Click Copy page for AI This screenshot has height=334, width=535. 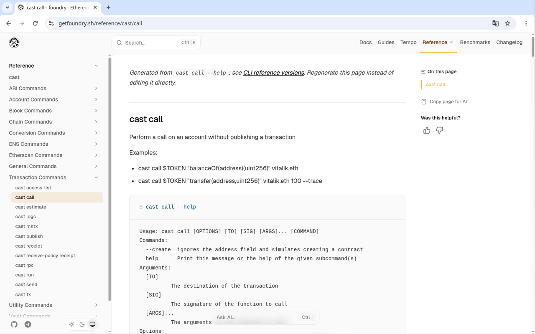click(444, 101)
